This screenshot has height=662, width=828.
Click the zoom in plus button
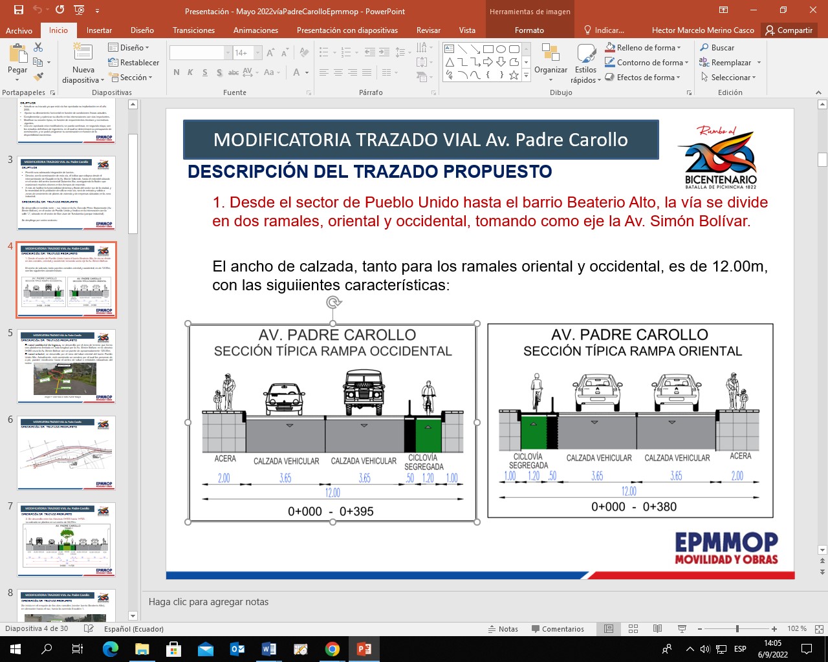coord(774,629)
